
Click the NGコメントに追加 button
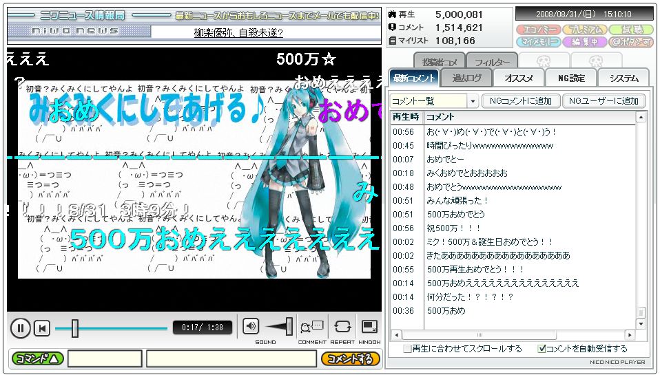(x=520, y=101)
